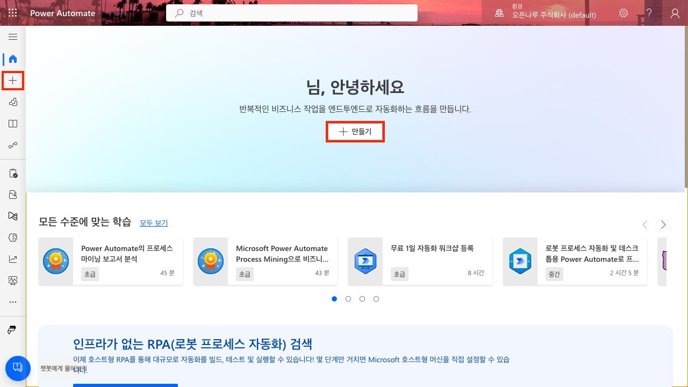Expand the more options ellipsis in sidebar
The image size is (688, 387).
click(13, 302)
